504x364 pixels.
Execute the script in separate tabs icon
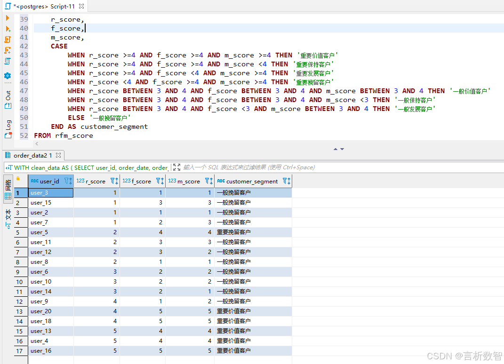[x=8, y=50]
